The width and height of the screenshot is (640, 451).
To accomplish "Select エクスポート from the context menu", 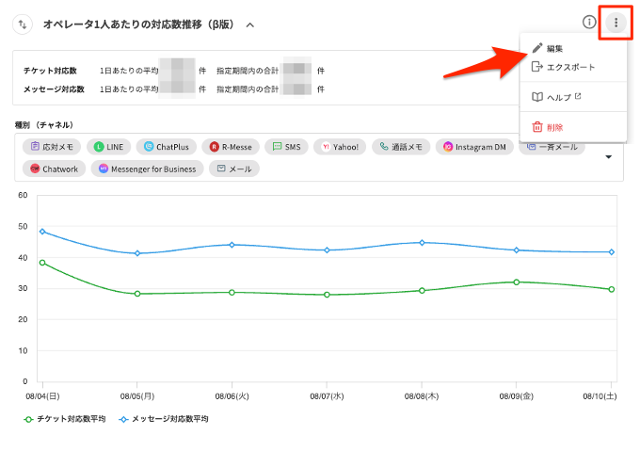I will [570, 67].
